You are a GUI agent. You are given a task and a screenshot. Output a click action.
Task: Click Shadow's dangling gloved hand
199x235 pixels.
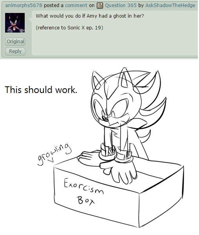118,172
